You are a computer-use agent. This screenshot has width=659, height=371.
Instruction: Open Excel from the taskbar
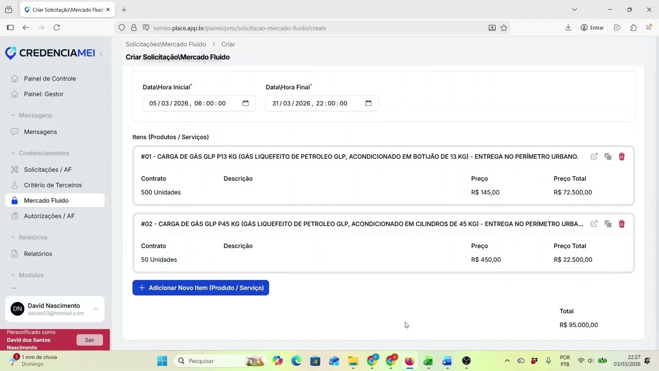(x=428, y=361)
